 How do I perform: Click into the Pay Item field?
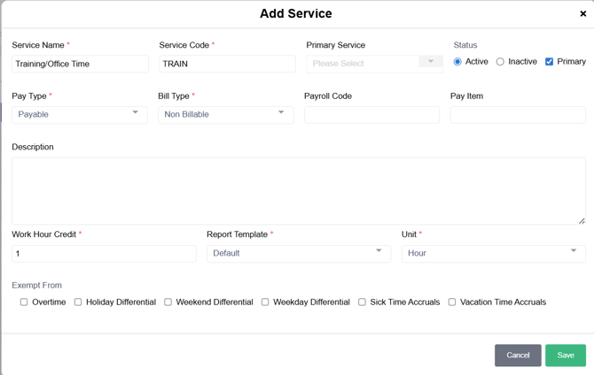click(518, 115)
